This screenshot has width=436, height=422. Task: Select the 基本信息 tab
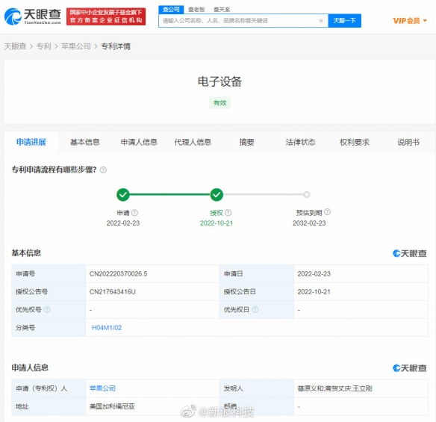click(85, 142)
